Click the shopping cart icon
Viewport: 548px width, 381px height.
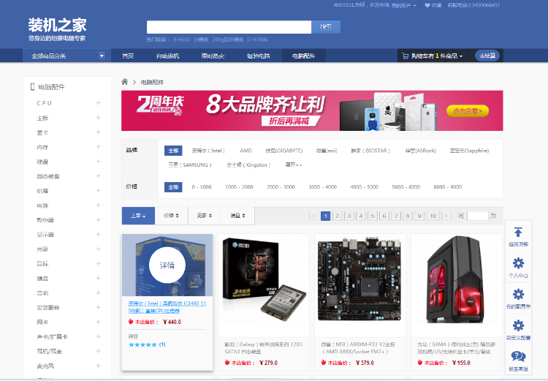tap(406, 56)
